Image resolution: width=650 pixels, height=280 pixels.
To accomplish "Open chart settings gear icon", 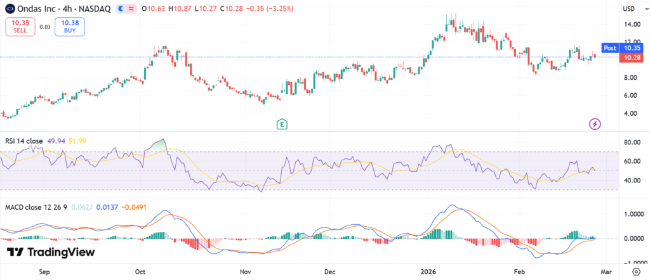I will coord(636,272).
